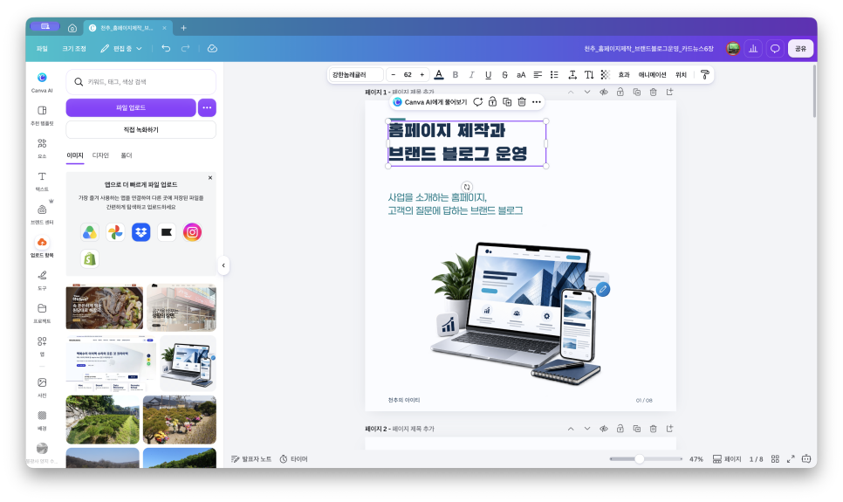This screenshot has width=843, height=502.
Task: Open font family dropdown 강한놀레글러
Action: (x=356, y=75)
